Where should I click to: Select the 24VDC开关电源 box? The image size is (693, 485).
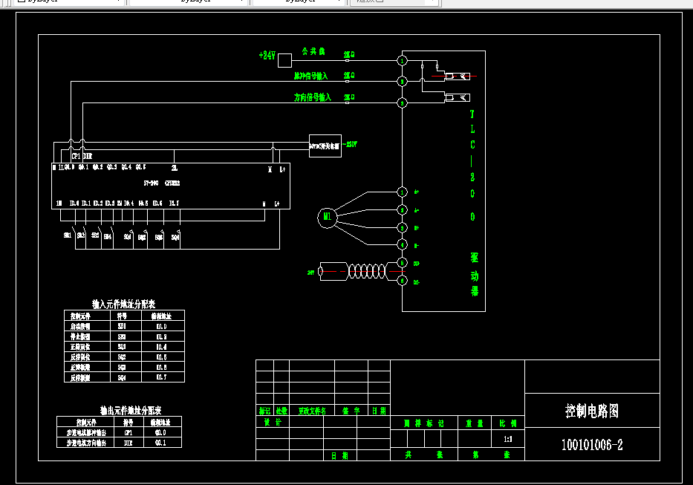point(325,146)
